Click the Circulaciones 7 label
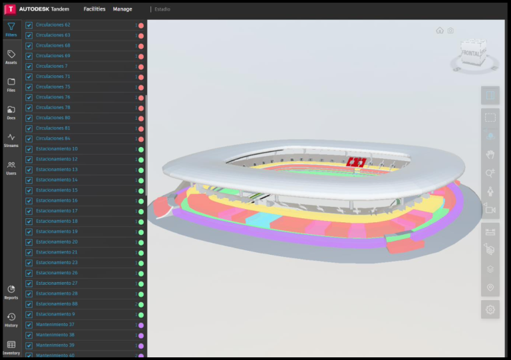511x360 pixels. 51,66
